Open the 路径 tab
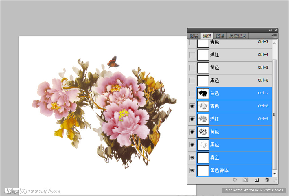 point(220,36)
